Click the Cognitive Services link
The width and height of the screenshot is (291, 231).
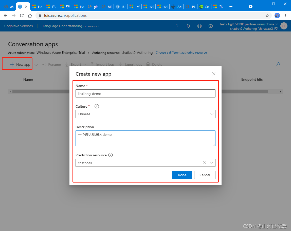[x=18, y=26]
